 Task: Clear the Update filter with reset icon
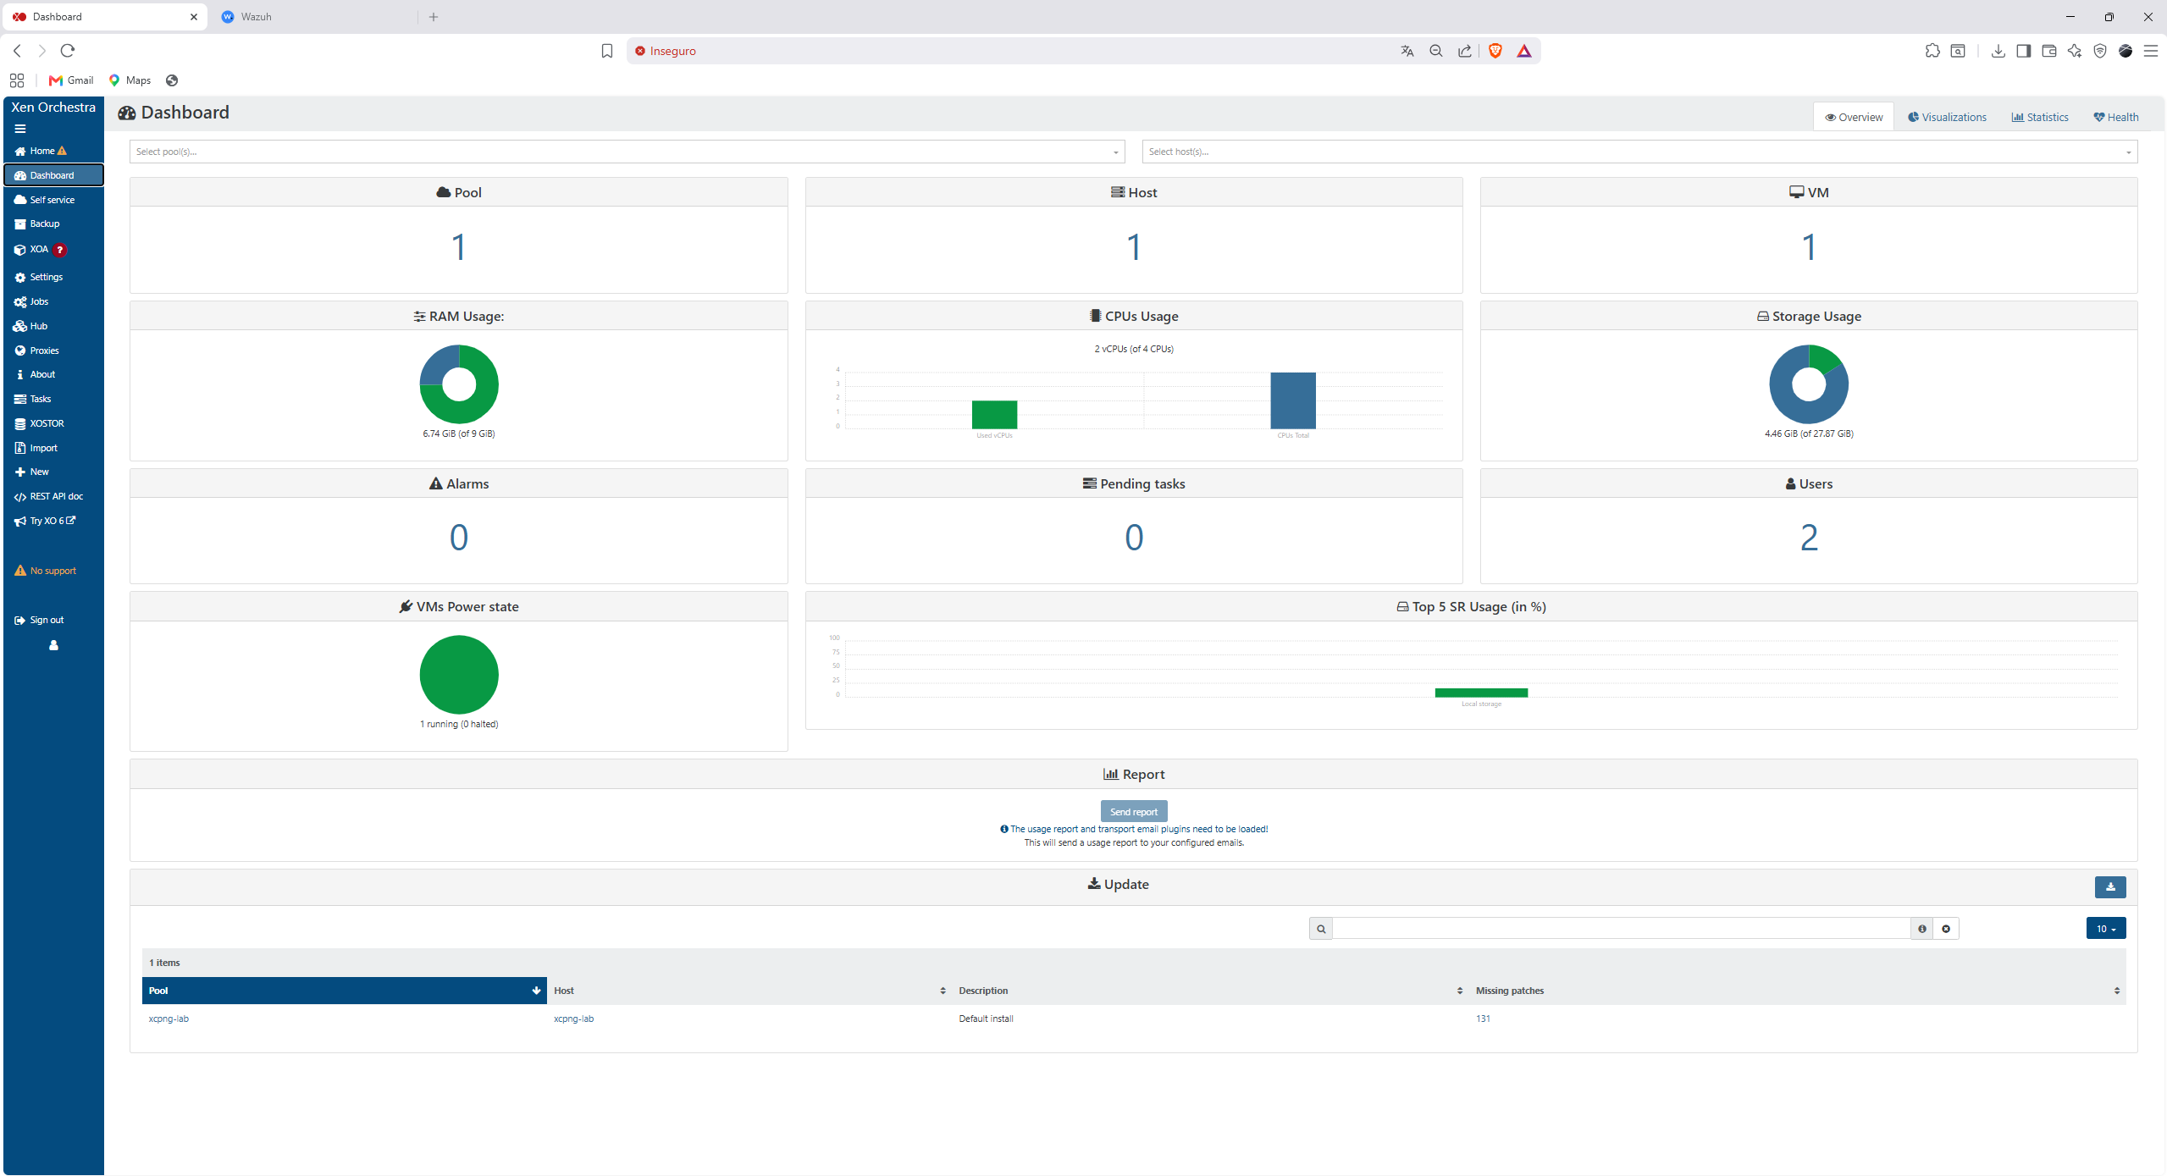(1945, 929)
